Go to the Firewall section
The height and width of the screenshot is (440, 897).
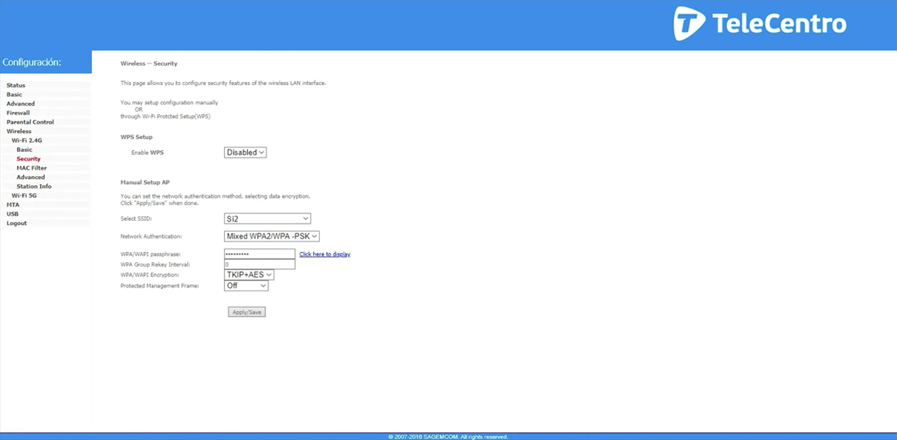click(19, 113)
